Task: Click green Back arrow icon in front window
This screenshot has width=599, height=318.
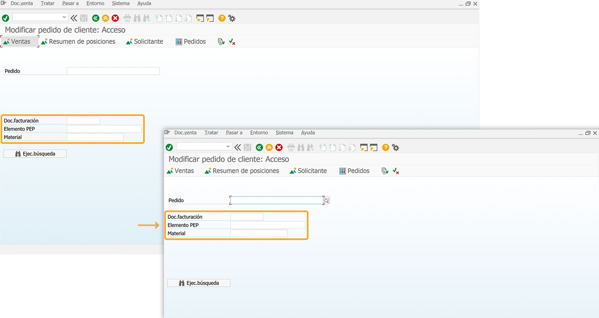Action: [260, 148]
